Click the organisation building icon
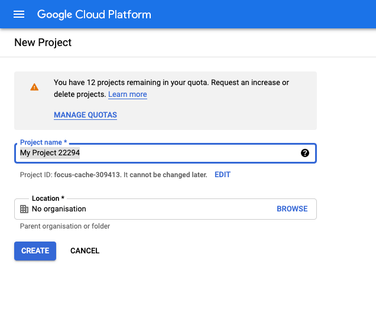 point(24,209)
